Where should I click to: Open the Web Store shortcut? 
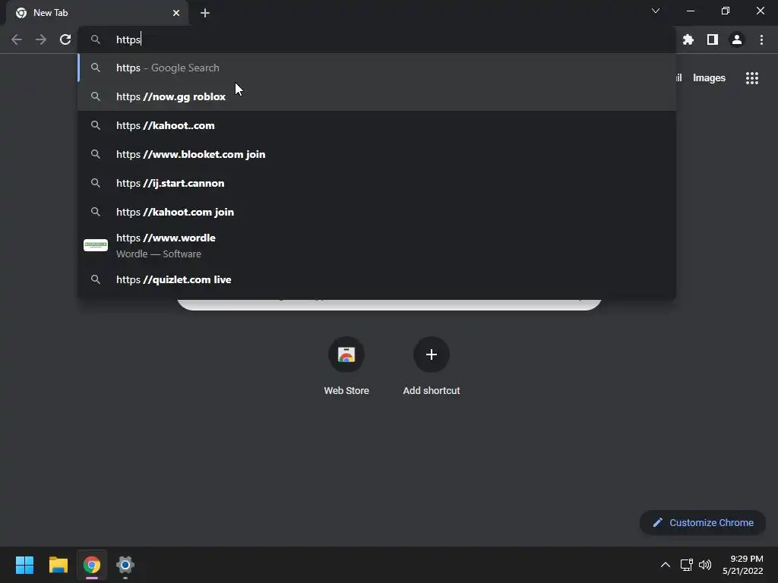pos(346,366)
